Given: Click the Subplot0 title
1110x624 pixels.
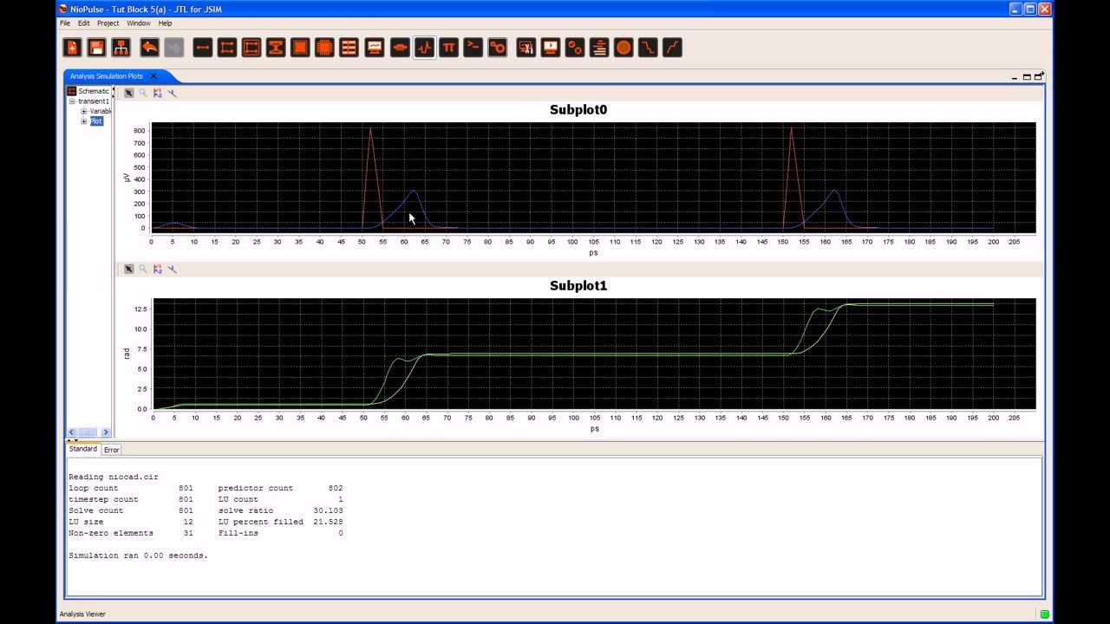Looking at the screenshot, I should point(578,110).
